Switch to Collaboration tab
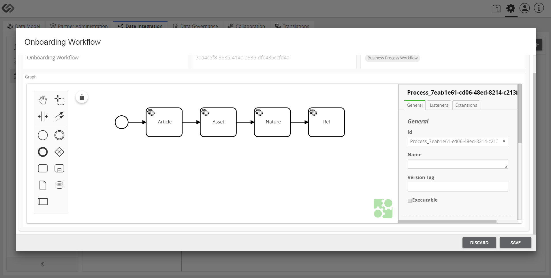551x278 pixels. tap(247, 25)
